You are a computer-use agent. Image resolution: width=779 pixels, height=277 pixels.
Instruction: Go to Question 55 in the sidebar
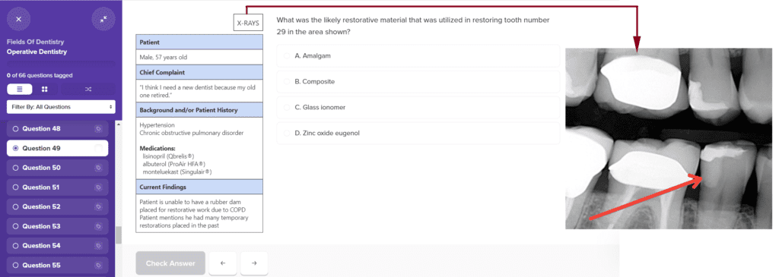coord(57,265)
